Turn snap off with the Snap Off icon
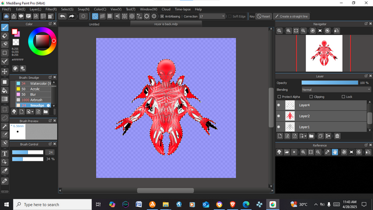 [95, 16]
